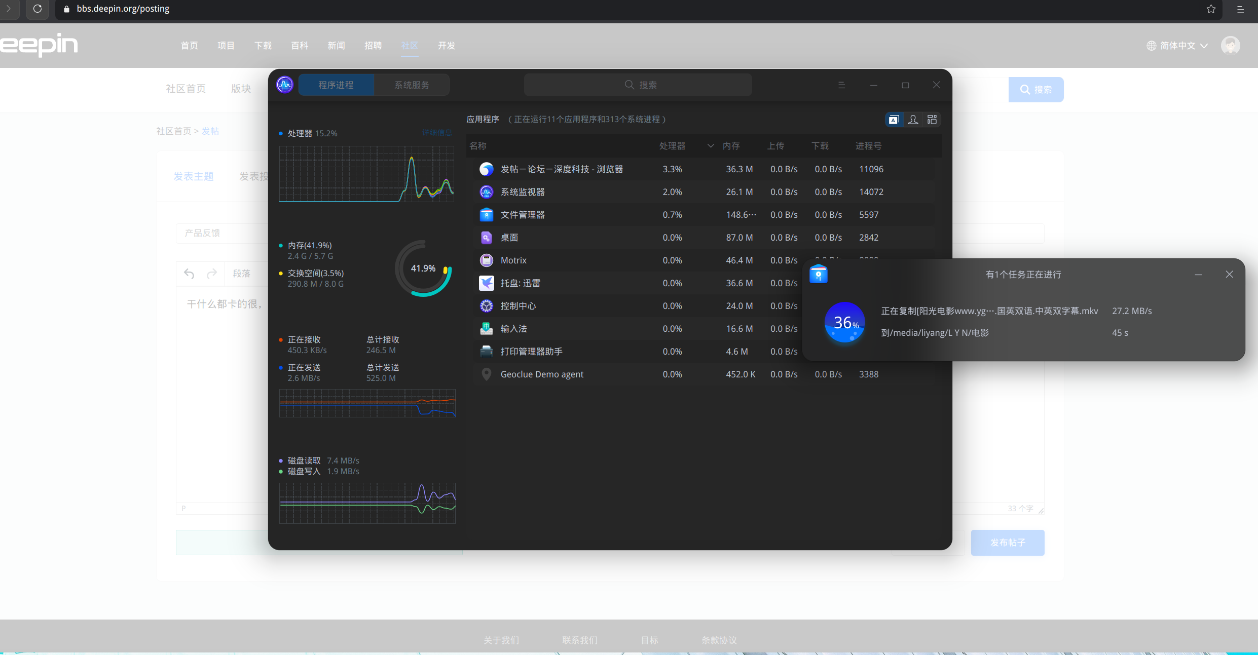Screen dimensions: 1258x655
Task: Open 详细信息 link beside CPU usage
Action: 437,133
